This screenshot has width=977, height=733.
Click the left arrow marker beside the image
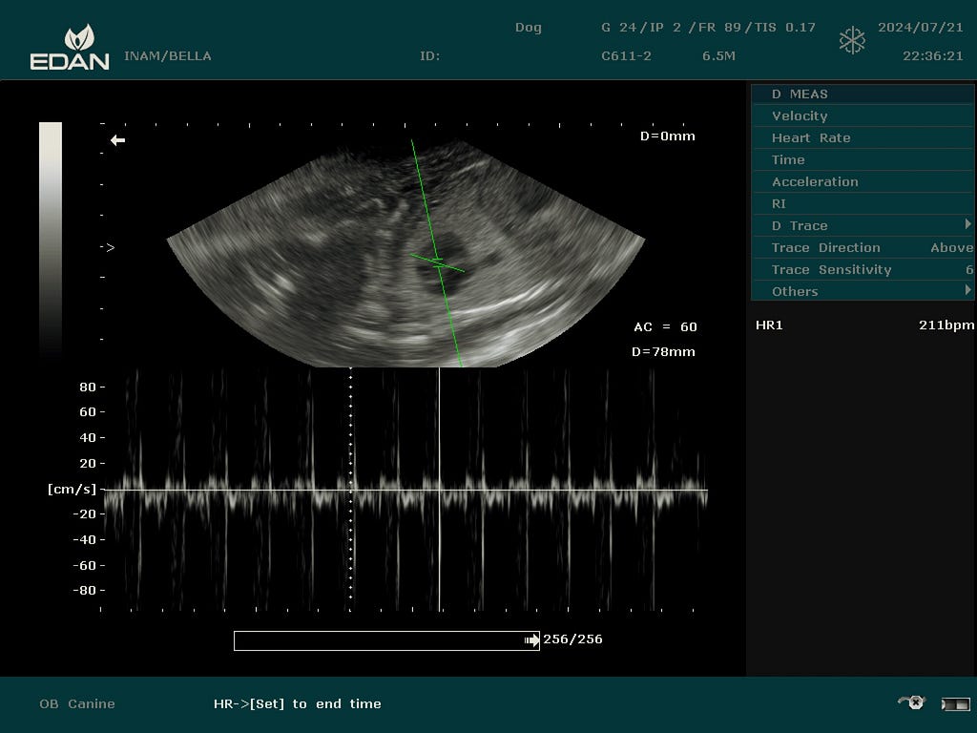pos(116,140)
